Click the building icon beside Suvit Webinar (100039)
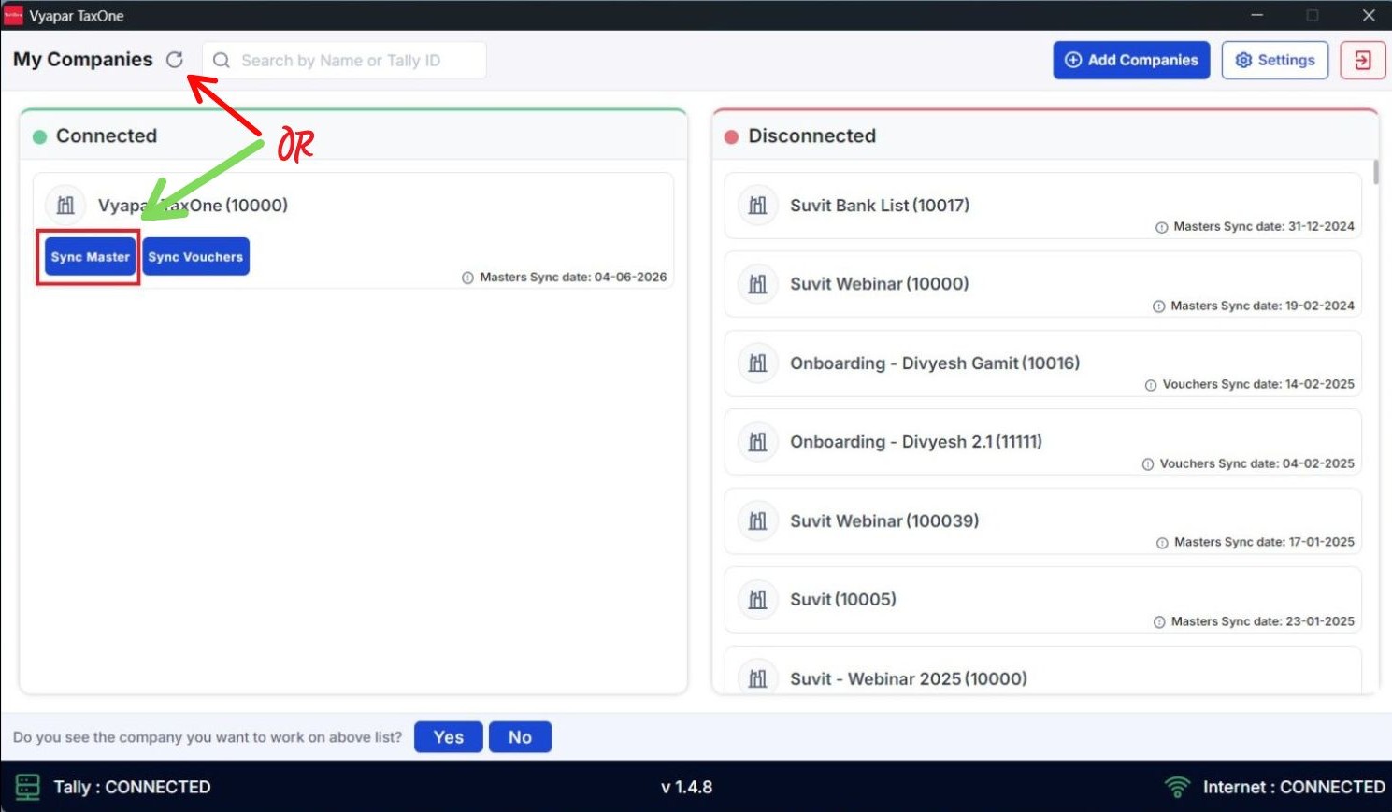1392x812 pixels. (x=758, y=520)
